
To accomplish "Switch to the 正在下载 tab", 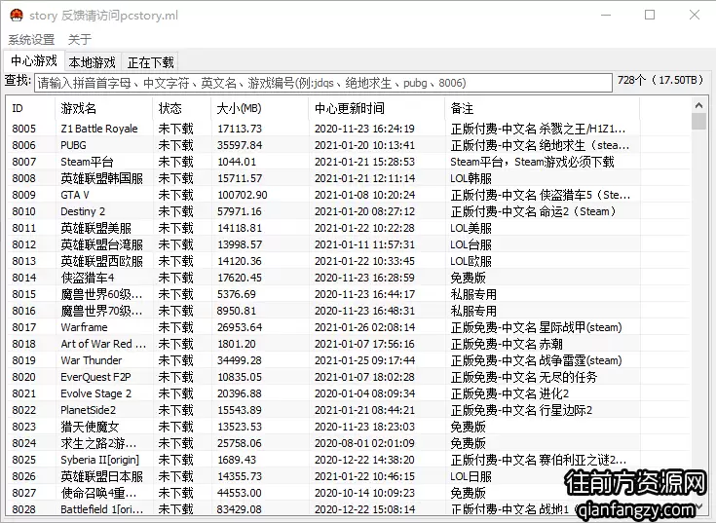I will pyautogui.click(x=150, y=62).
